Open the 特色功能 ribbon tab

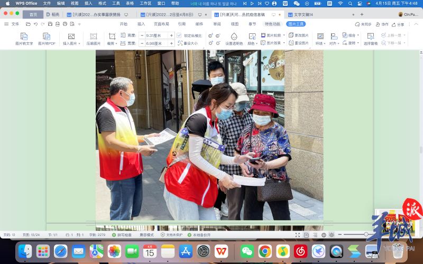tap(272, 24)
